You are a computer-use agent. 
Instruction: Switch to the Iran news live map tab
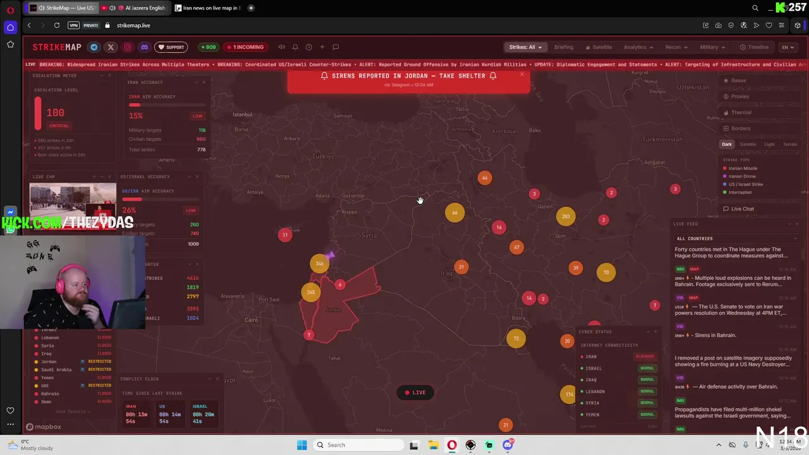pyautogui.click(x=207, y=8)
